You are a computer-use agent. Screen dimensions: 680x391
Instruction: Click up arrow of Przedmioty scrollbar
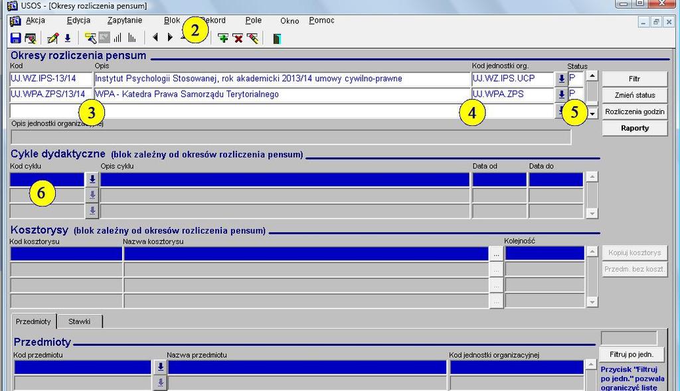pyautogui.click(x=590, y=364)
